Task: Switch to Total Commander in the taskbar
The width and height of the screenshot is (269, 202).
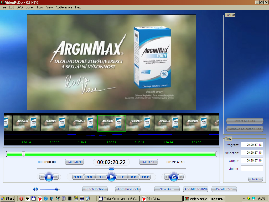Action: [x=119, y=199]
